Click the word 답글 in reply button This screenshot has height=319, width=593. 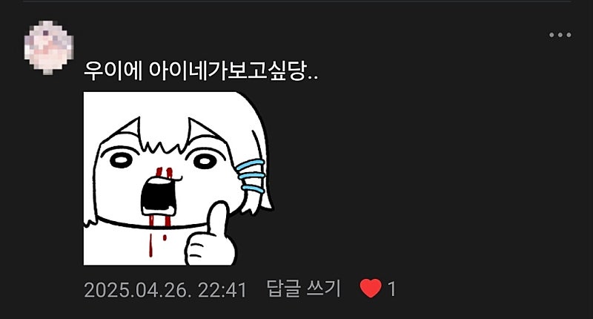click(x=284, y=289)
